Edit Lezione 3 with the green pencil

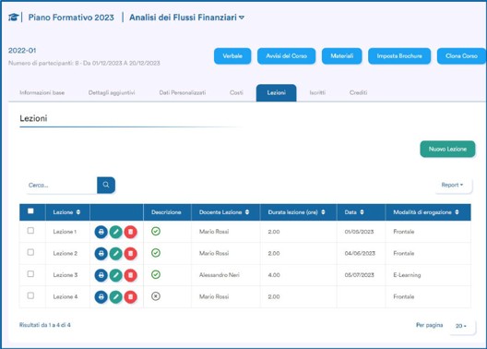point(116,275)
